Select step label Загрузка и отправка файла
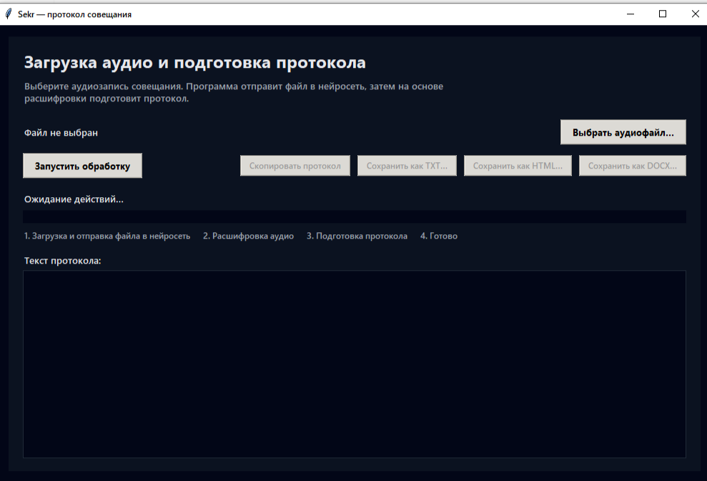The width and height of the screenshot is (707, 481). tap(107, 235)
